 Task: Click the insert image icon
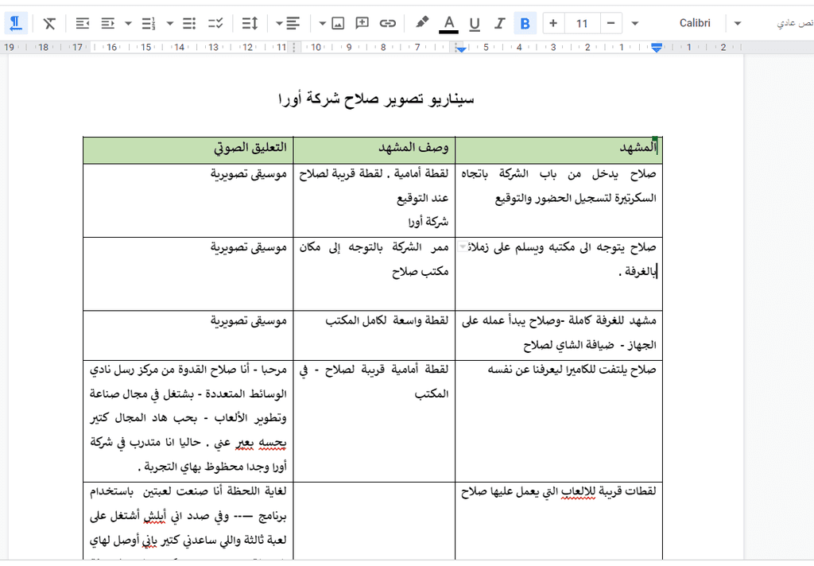(338, 23)
